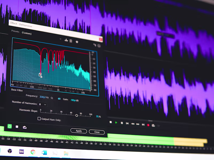214x160 pixels.
Task: Click the Record button in the transport bar
Action: [x=148, y=125]
